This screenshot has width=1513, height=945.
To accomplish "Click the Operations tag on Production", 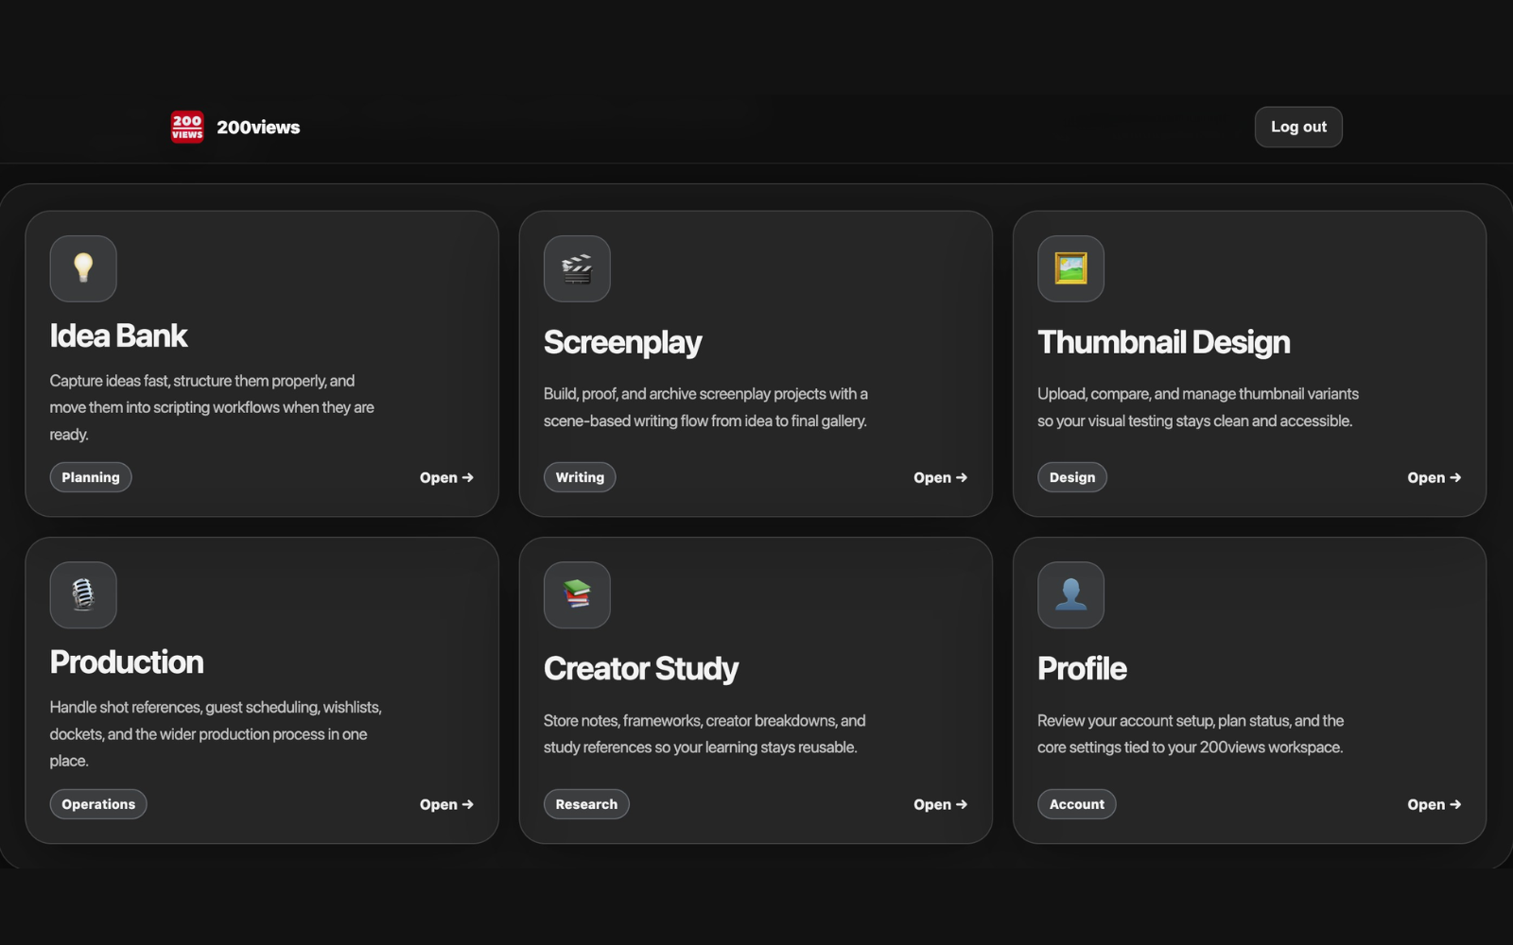I will (x=97, y=804).
